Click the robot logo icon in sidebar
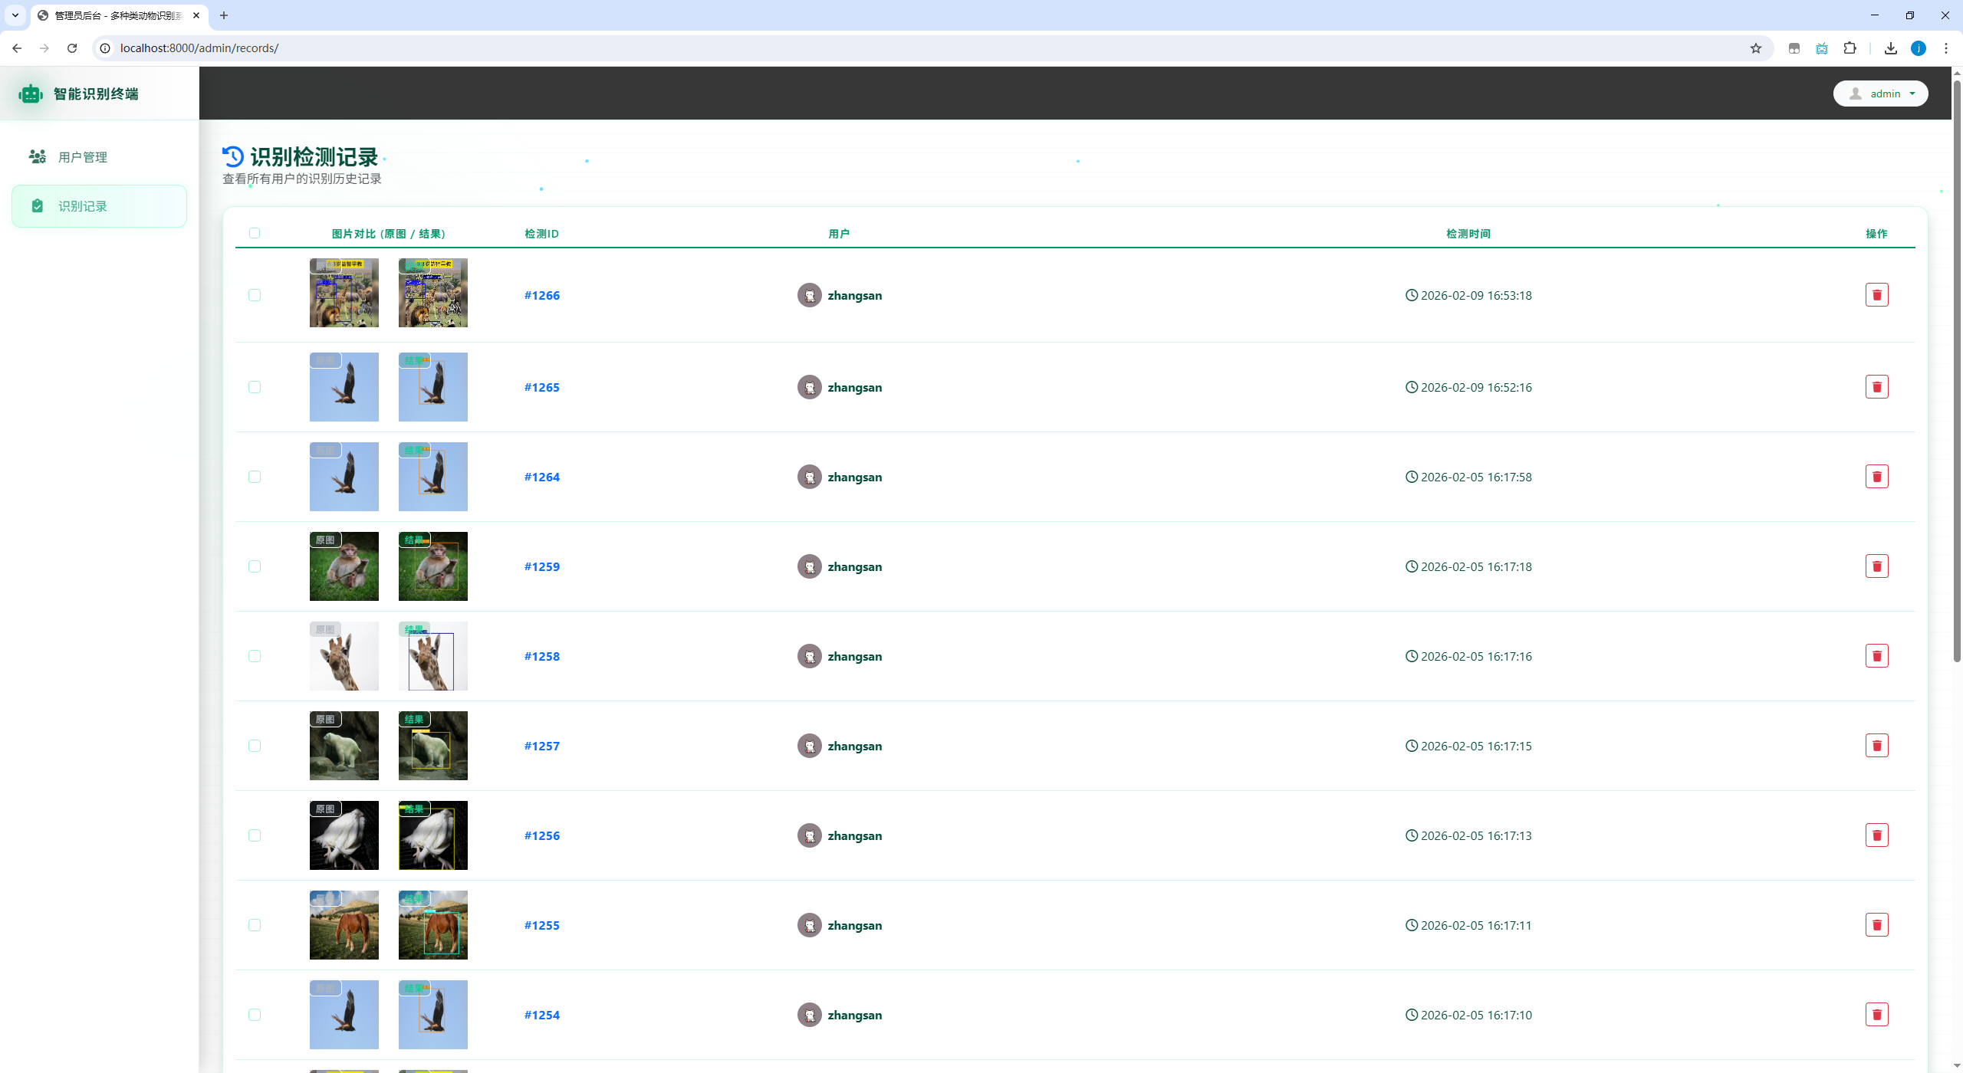The image size is (1963, 1073). [31, 94]
